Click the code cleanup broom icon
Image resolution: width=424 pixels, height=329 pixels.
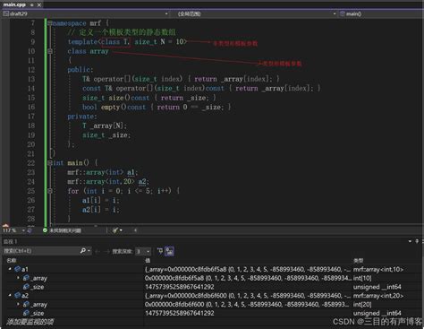(115, 230)
